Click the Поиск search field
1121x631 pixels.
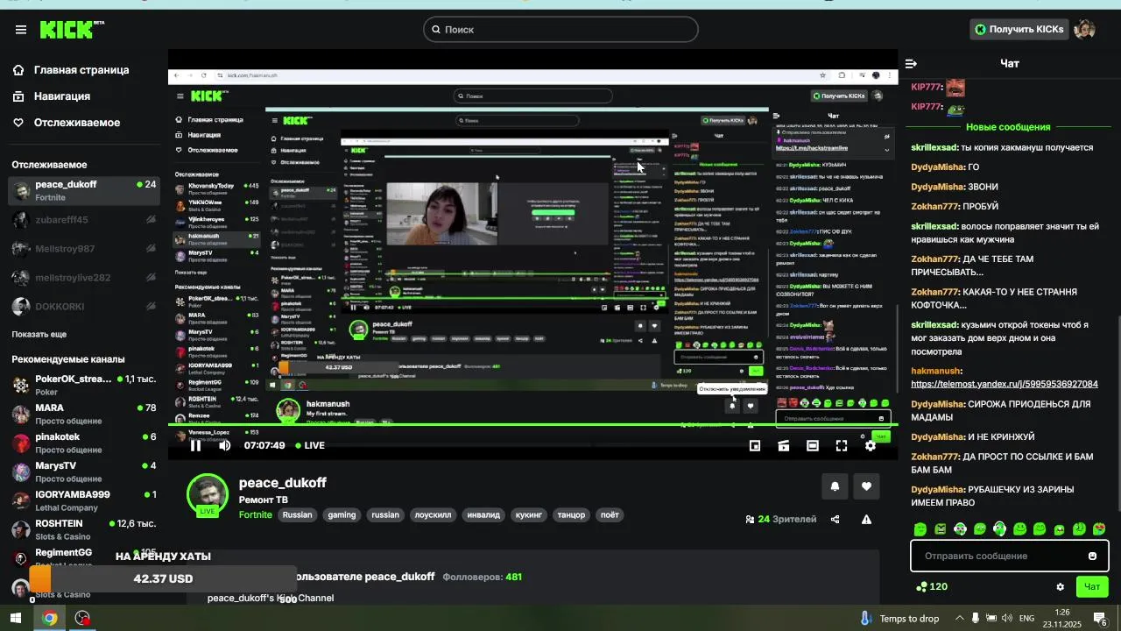pos(560,30)
